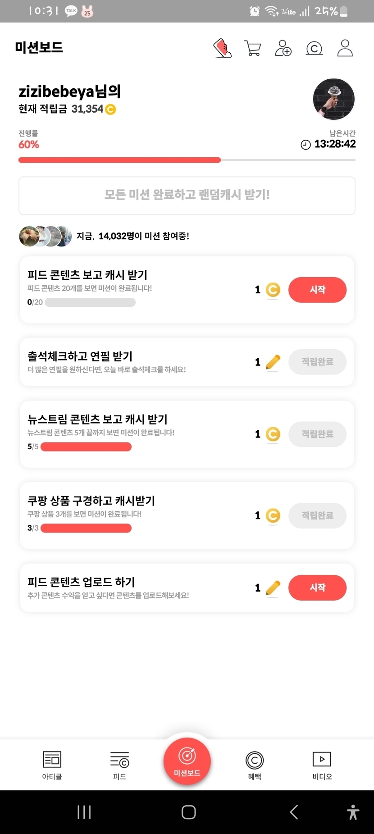Tap 적립완료 button for 출석체크 mission
This screenshot has height=834, width=374.
point(317,362)
